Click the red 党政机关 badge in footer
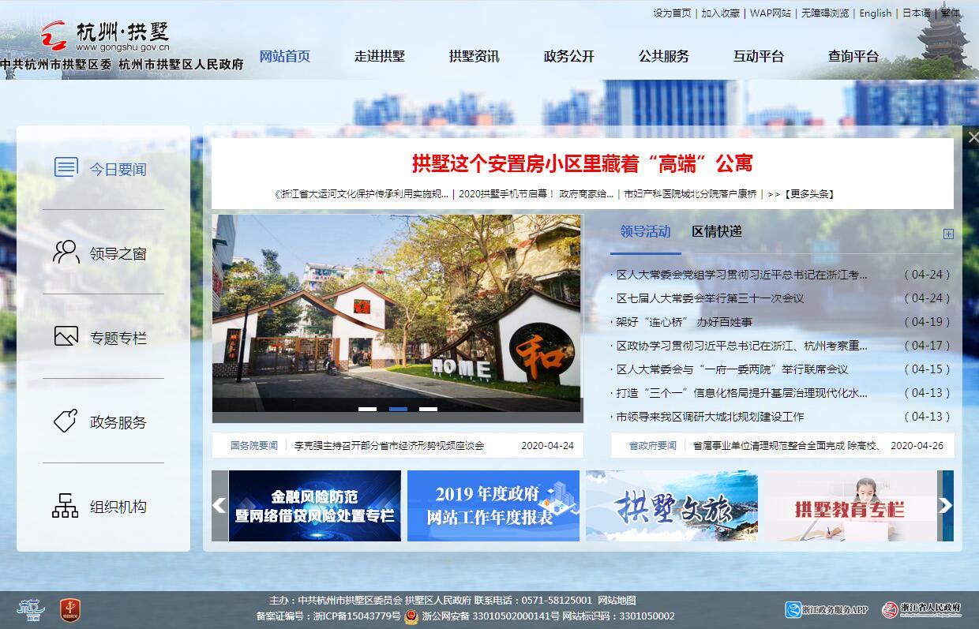Image resolution: width=979 pixels, height=629 pixels. click(x=70, y=609)
